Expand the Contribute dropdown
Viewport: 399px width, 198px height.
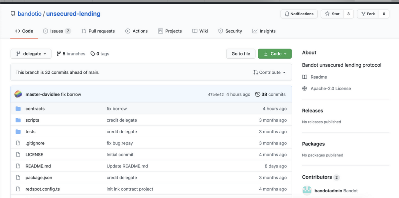(269, 72)
